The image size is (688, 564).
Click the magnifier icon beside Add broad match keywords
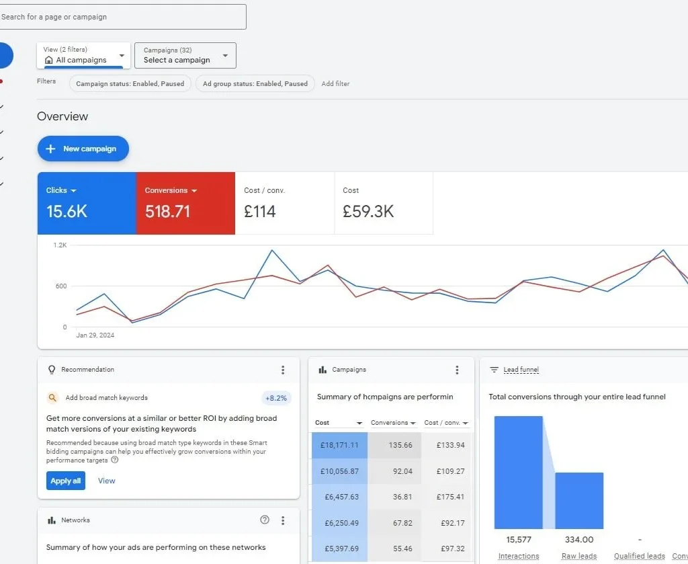(x=52, y=398)
